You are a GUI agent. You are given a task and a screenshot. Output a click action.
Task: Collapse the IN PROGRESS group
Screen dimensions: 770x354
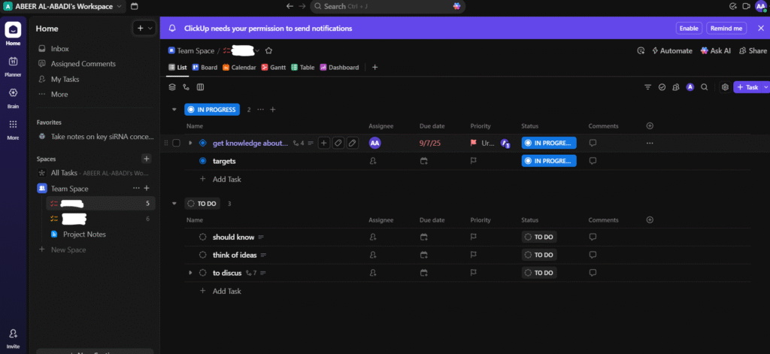pos(174,109)
